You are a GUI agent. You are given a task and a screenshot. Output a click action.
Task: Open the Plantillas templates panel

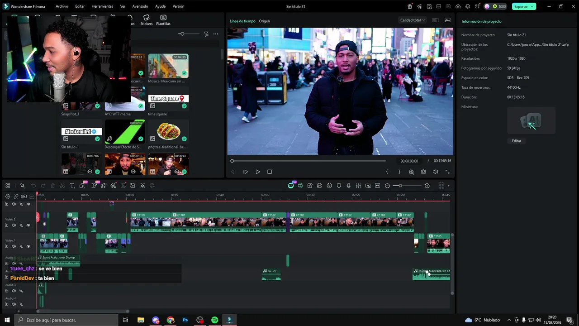click(x=163, y=20)
